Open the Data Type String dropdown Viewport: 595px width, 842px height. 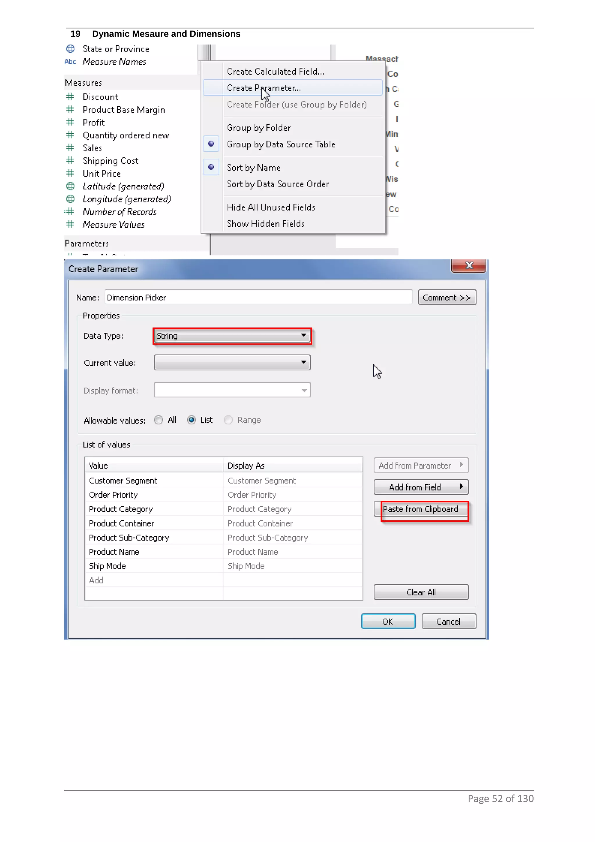[x=232, y=336]
